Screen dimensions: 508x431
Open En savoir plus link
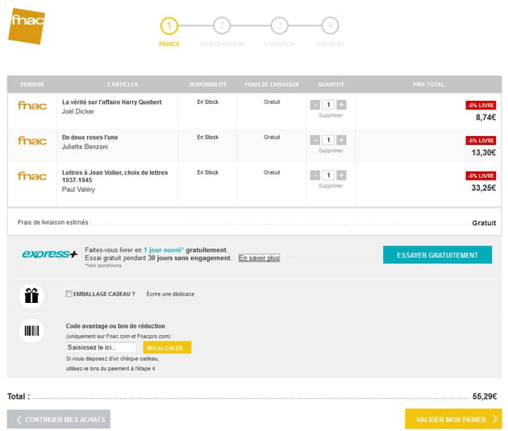pos(259,259)
